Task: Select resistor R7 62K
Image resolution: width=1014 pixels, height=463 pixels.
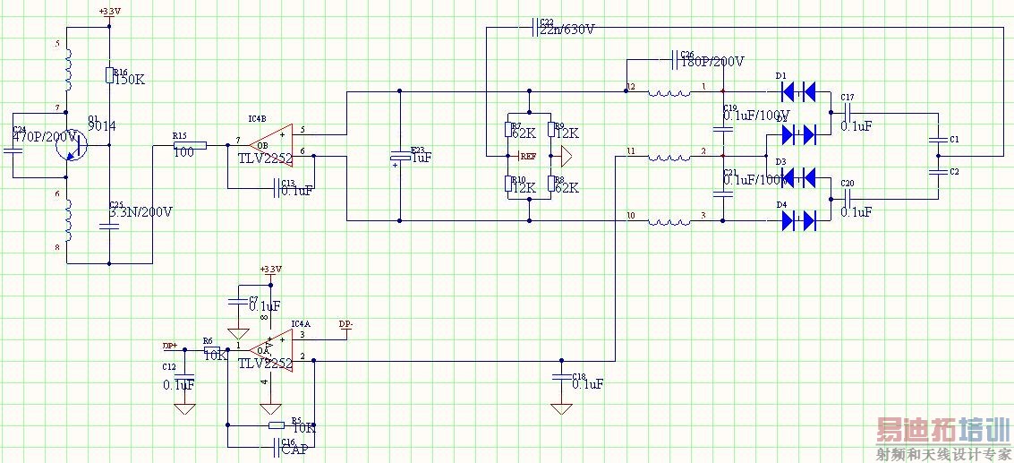Action: tap(508, 130)
